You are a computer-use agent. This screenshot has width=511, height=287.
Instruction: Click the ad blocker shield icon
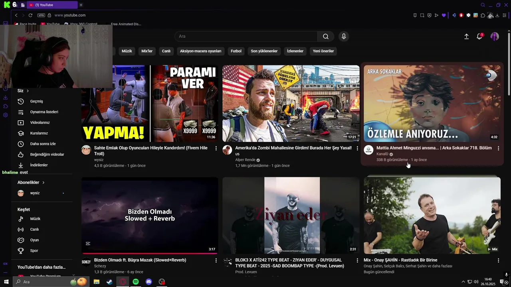tap(429, 15)
